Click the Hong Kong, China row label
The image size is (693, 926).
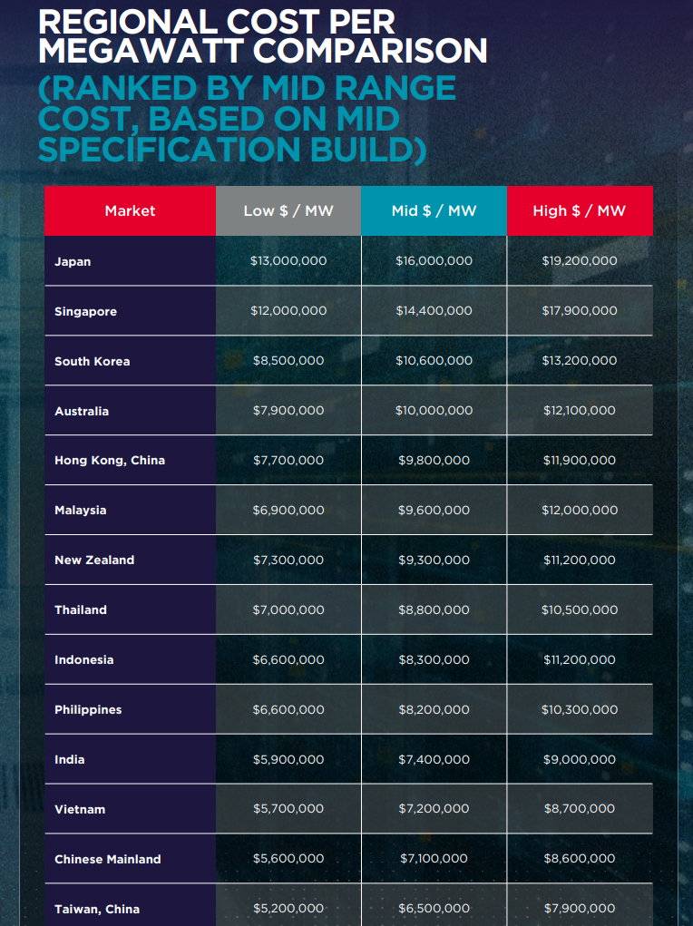[110, 460]
